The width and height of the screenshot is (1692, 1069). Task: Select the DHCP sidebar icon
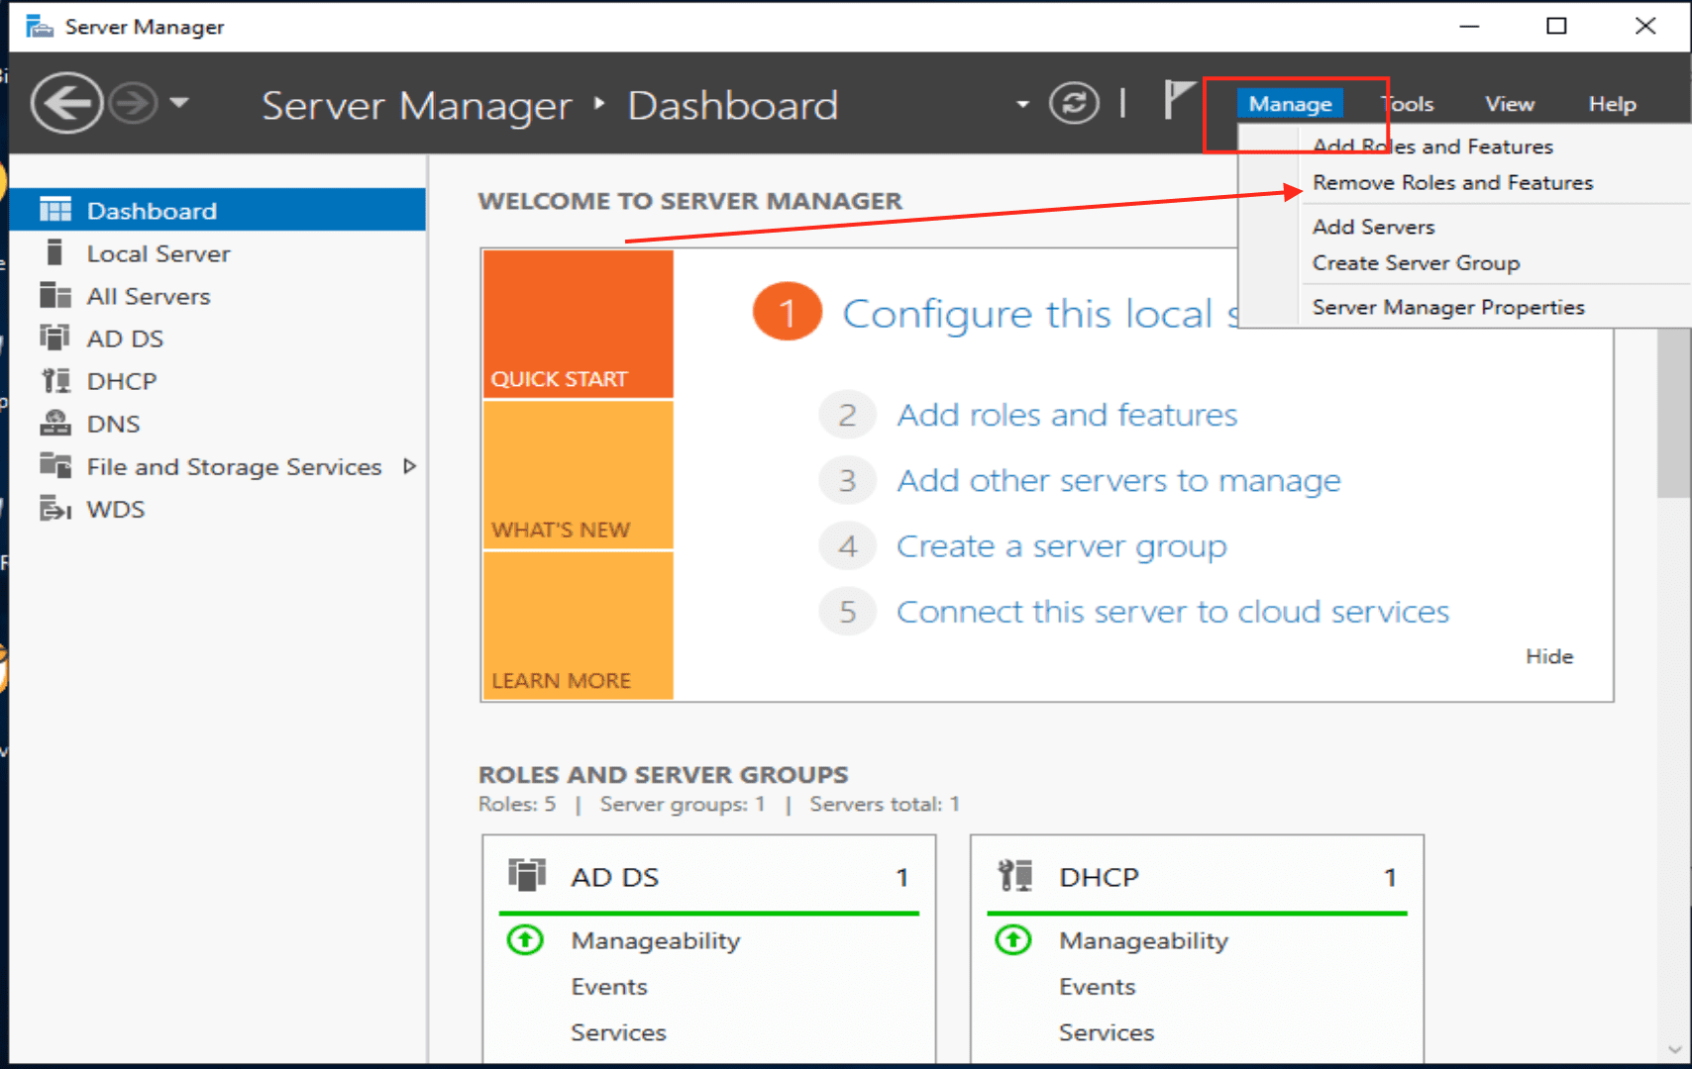[54, 381]
